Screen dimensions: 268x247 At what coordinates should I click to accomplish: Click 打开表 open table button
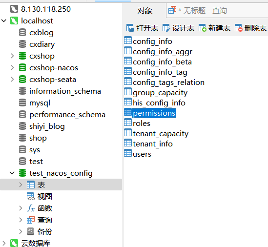(142, 28)
